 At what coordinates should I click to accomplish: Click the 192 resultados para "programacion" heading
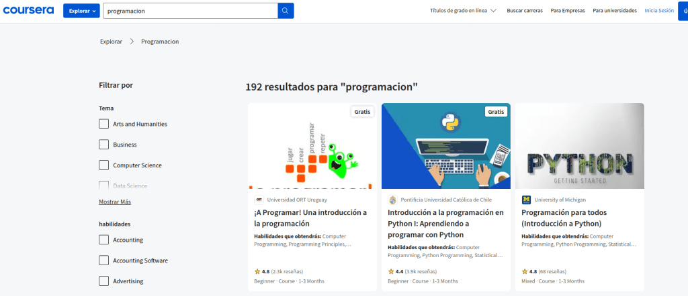click(332, 86)
